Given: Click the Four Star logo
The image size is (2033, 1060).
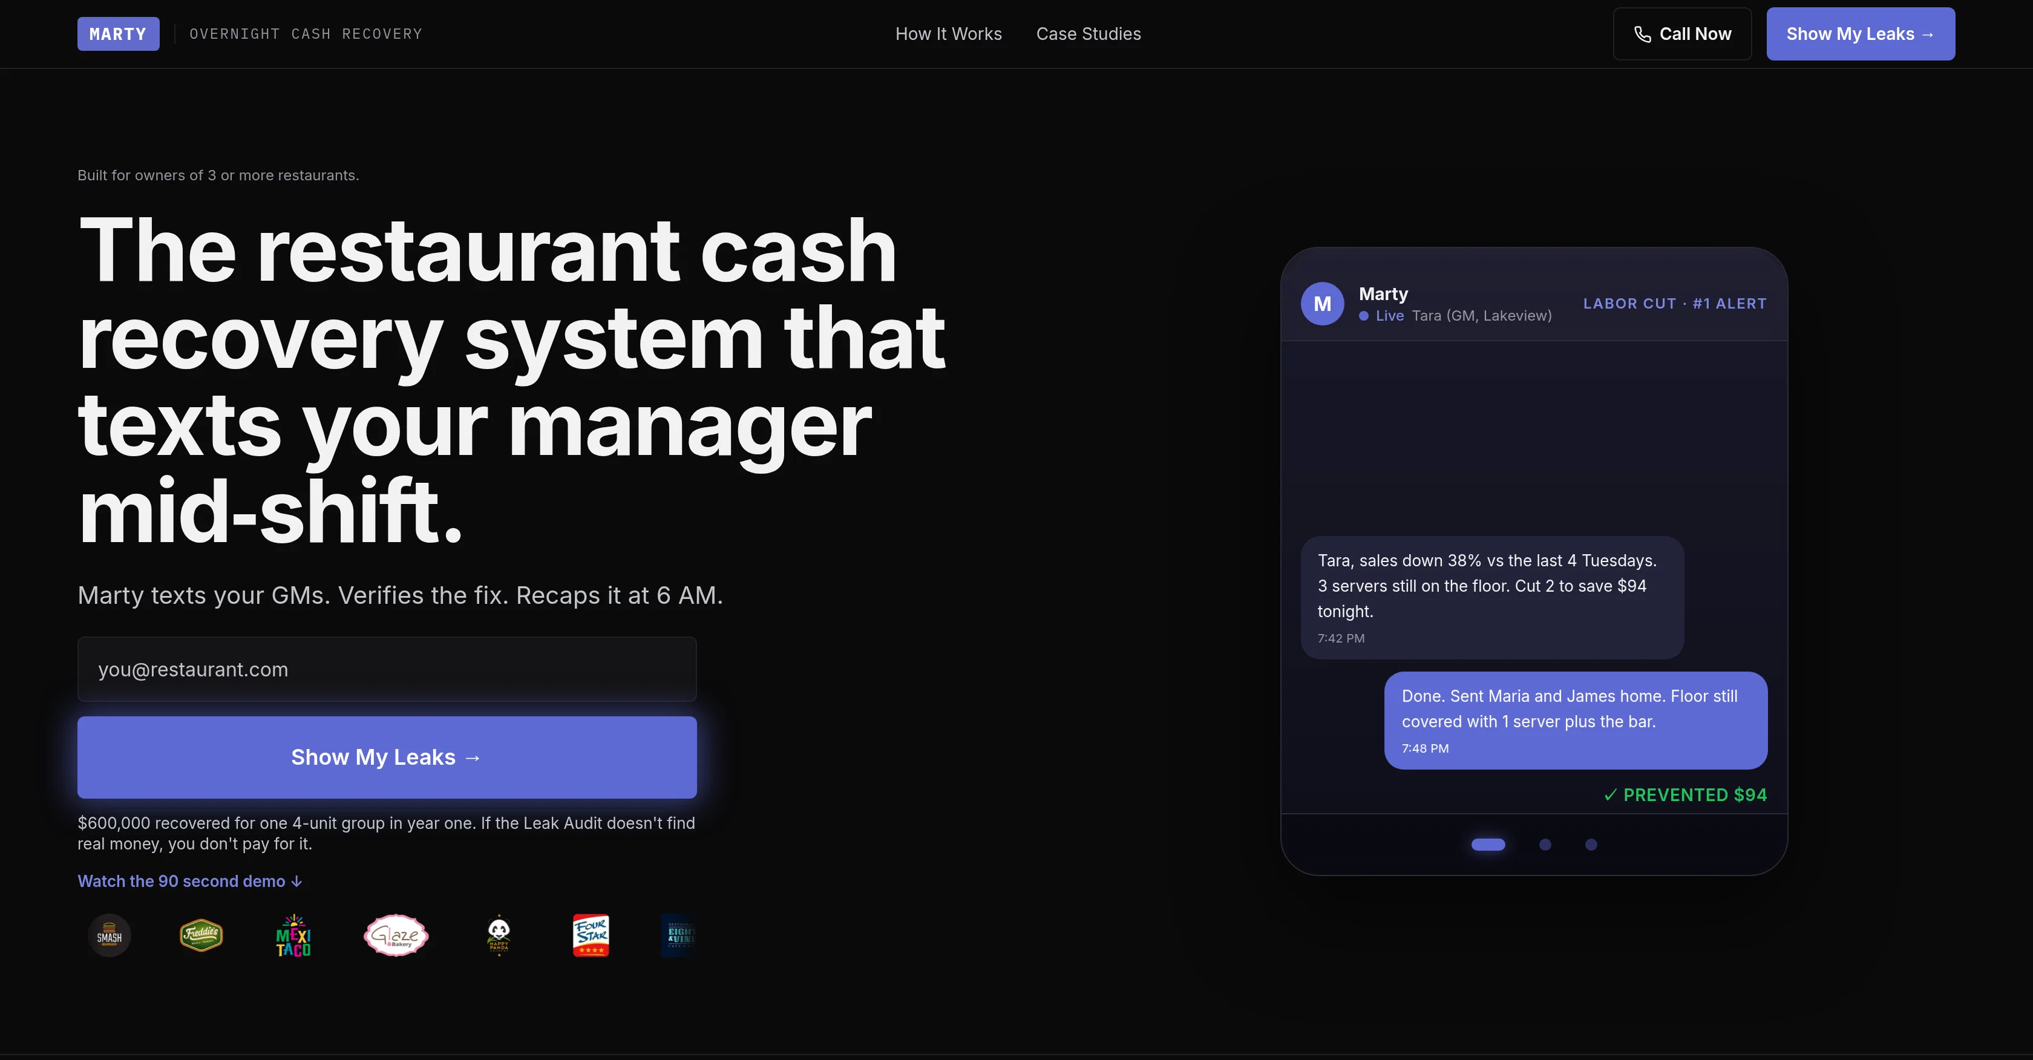Looking at the screenshot, I should click(591, 936).
